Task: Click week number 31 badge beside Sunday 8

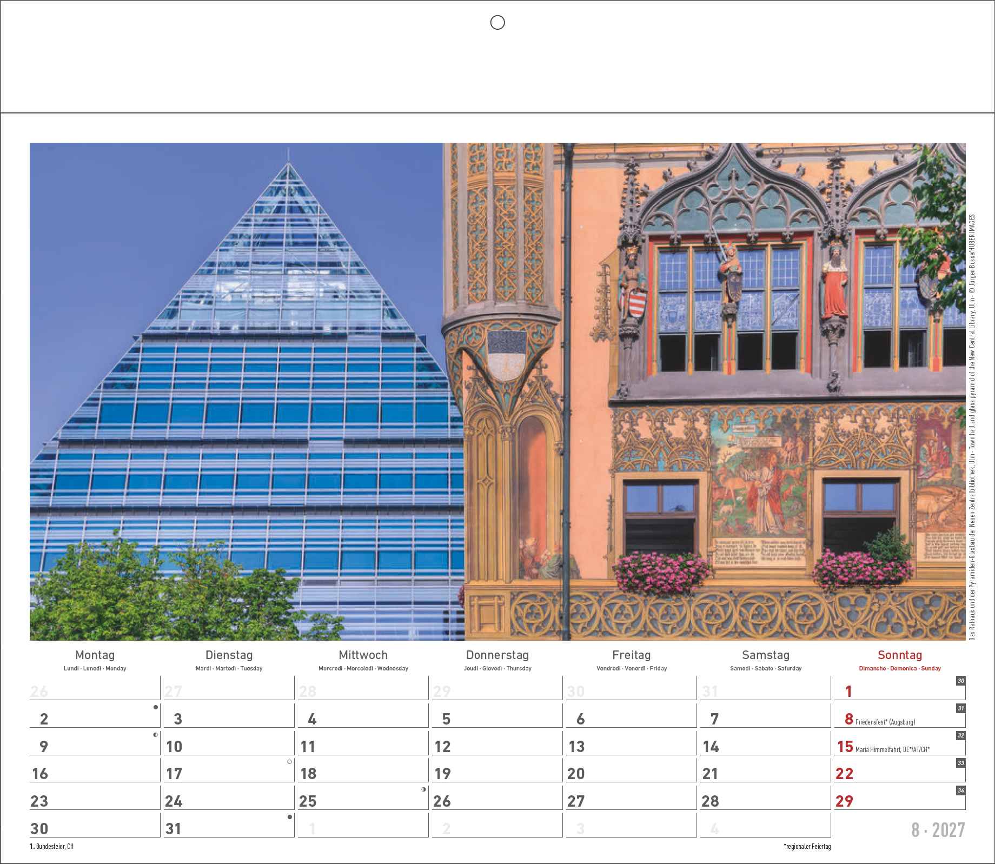Action: tap(960, 708)
